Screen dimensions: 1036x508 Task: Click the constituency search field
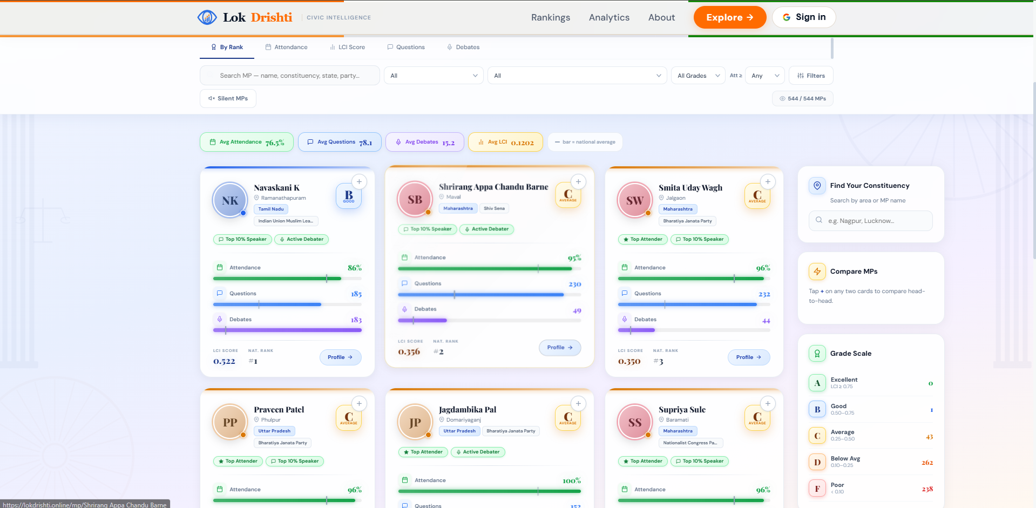870,221
